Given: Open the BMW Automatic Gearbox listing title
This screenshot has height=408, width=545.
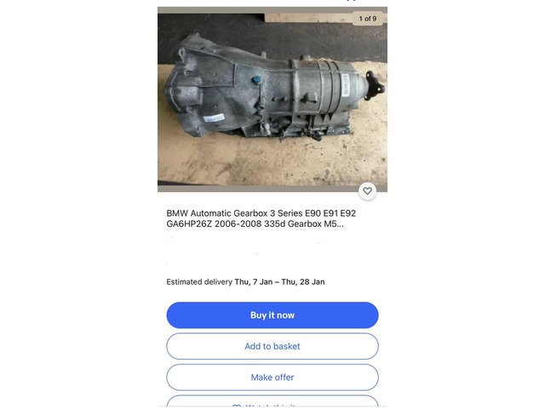Looking at the screenshot, I should point(261,218).
